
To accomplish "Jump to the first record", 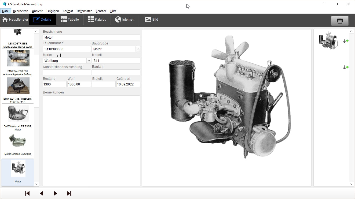I will (x=27, y=193).
